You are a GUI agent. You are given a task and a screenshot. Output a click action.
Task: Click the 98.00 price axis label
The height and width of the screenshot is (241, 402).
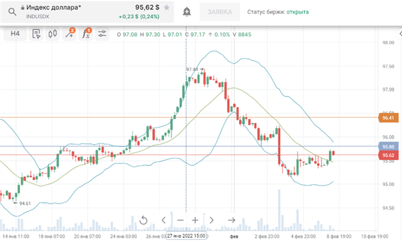click(388, 43)
